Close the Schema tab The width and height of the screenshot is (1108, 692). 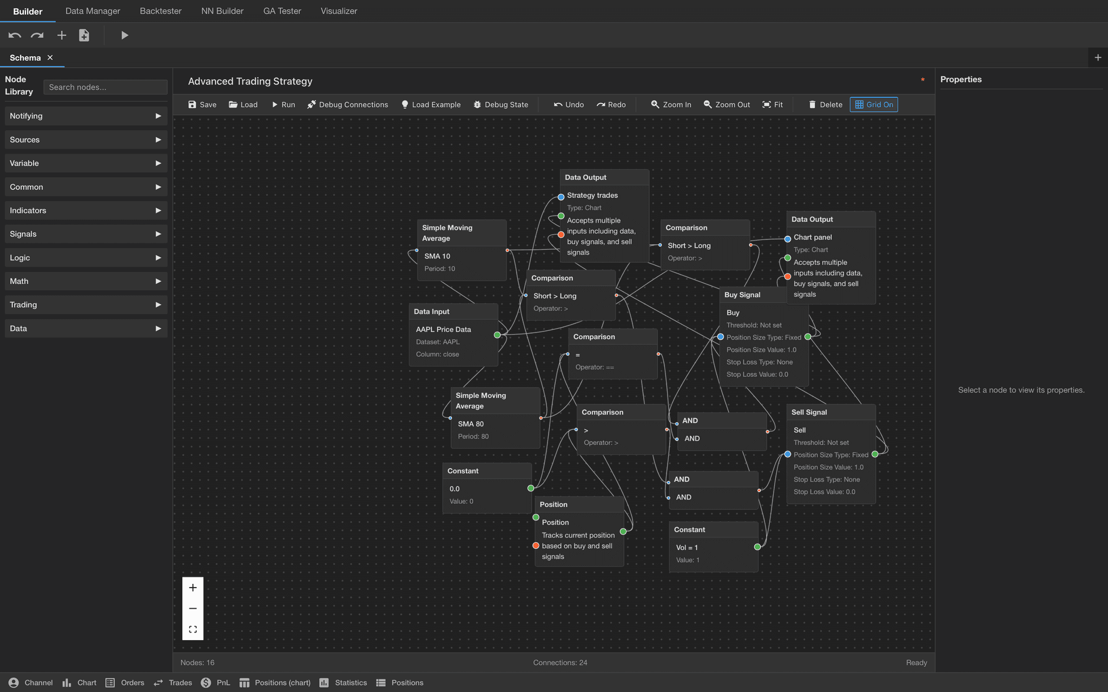click(50, 57)
